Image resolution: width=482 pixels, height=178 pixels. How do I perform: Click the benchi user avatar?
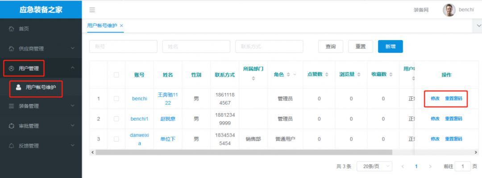[449, 10]
